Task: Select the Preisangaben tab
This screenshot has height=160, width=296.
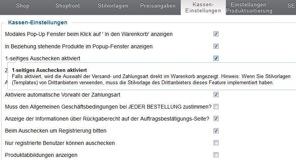Action: point(158,6)
